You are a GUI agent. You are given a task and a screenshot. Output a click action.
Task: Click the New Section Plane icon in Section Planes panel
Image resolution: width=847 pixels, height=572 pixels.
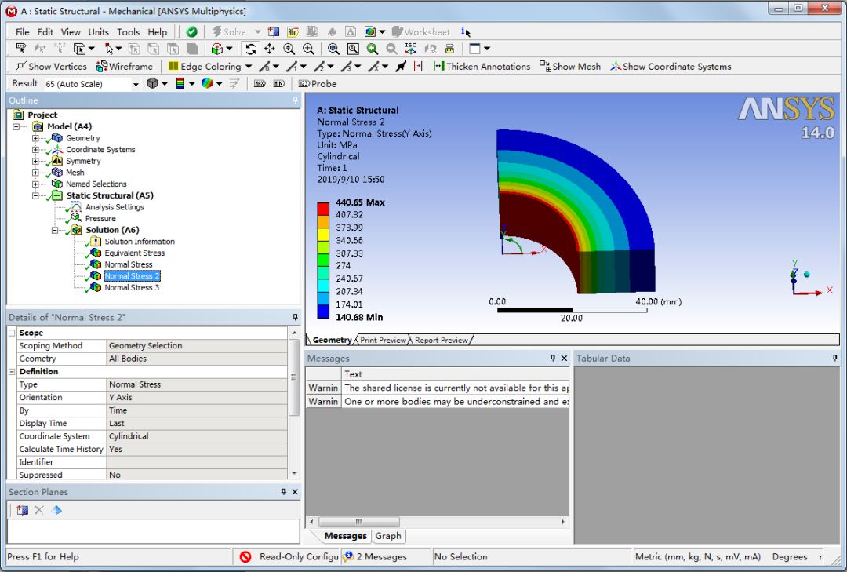pyautogui.click(x=22, y=510)
